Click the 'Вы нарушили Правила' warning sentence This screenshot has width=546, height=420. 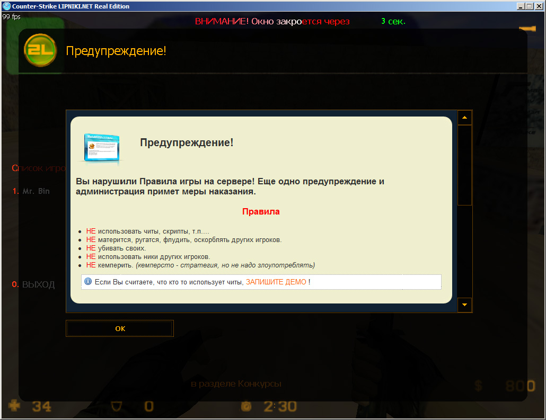(x=230, y=186)
